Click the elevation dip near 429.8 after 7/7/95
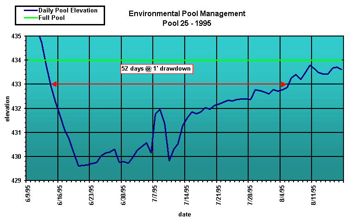Screen dimensions: 356x222 [x=169, y=160]
